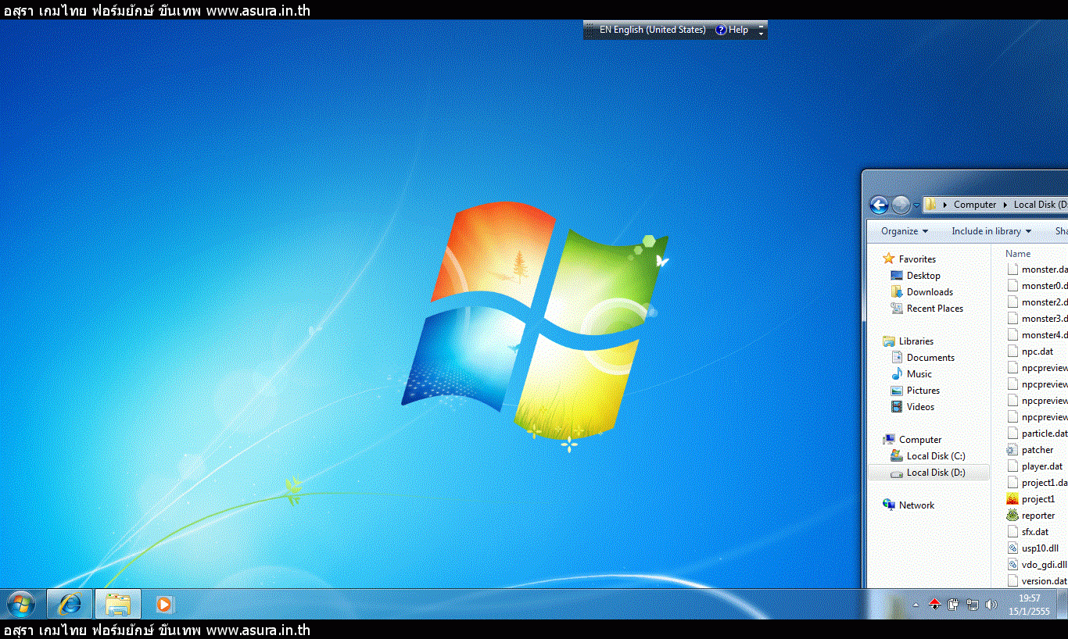Open language bar options arrow
The height and width of the screenshot is (639, 1068).
[x=762, y=33]
